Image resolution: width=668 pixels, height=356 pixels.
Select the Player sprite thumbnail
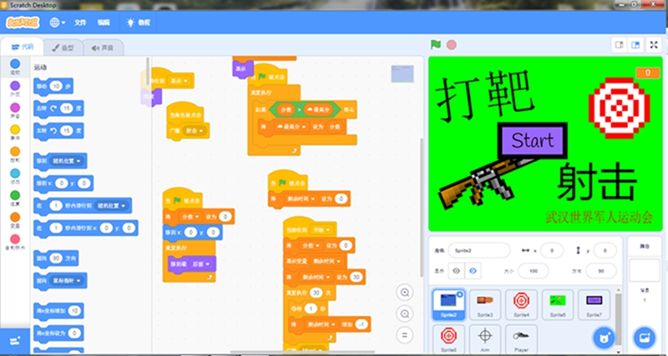tap(521, 339)
